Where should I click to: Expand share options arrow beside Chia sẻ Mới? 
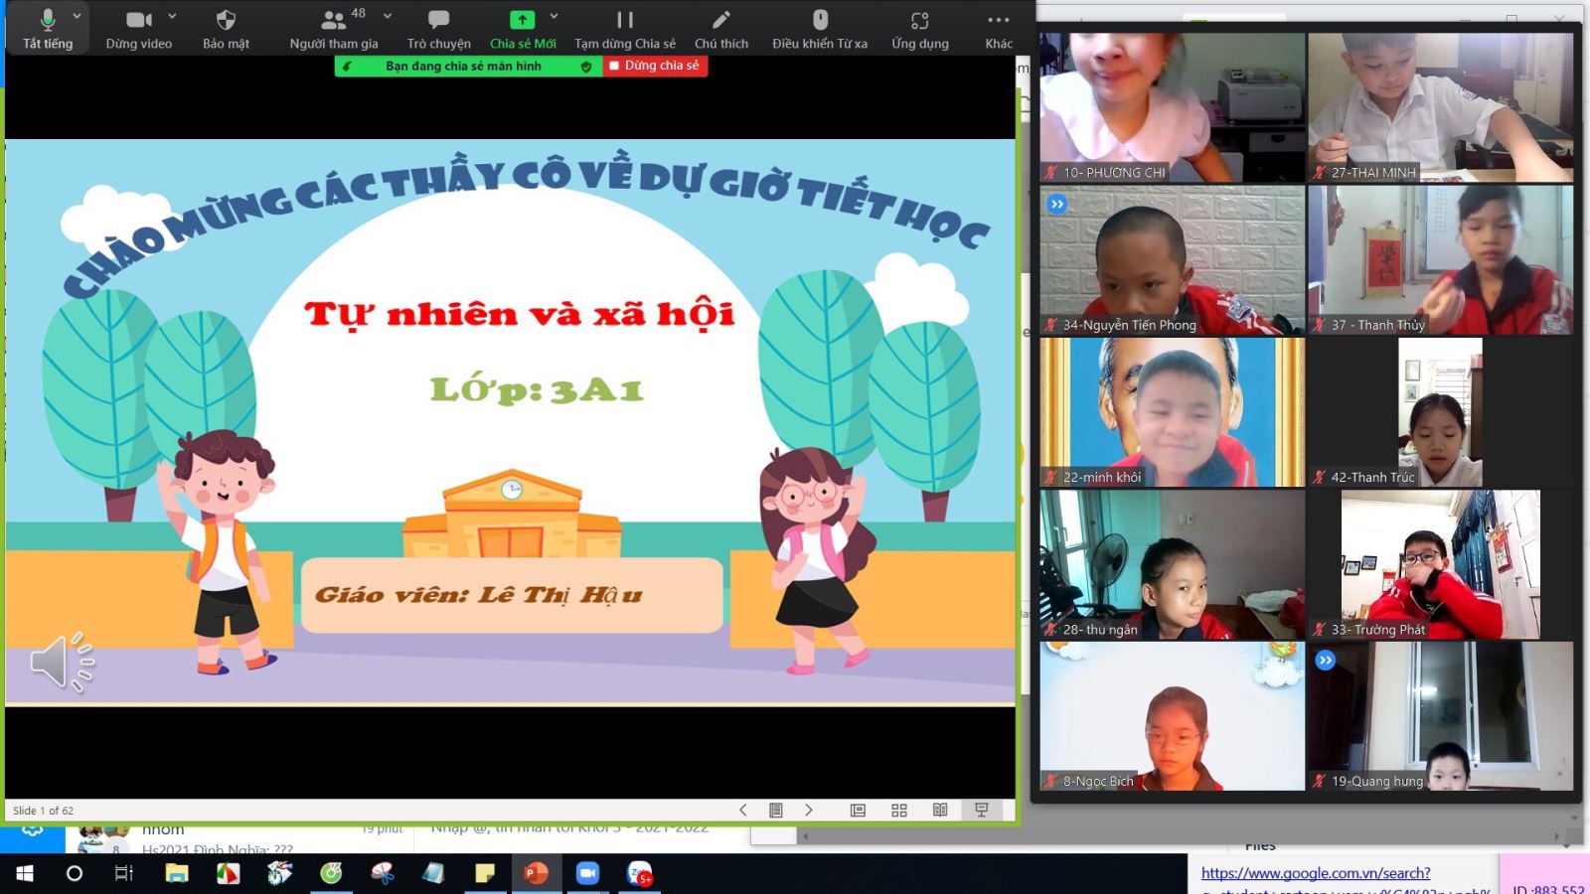[x=555, y=16]
